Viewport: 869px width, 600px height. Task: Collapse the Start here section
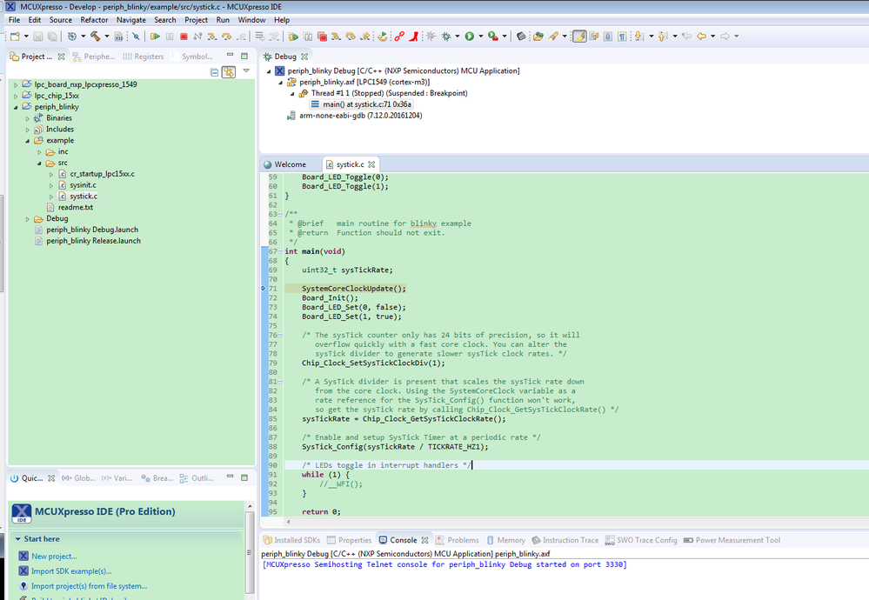coord(17,539)
